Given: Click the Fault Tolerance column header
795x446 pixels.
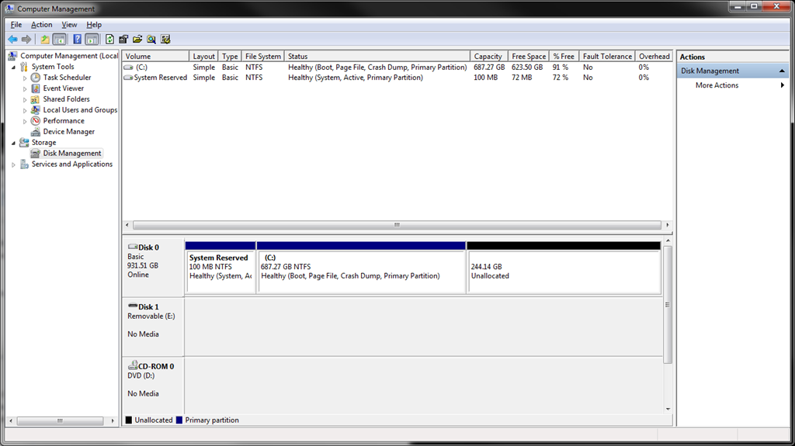Looking at the screenshot, I should [607, 57].
